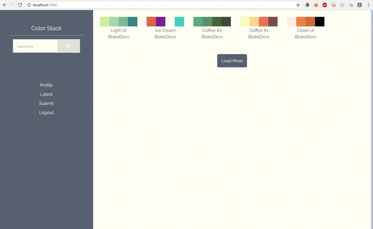Open the Ice Cream palette title

(x=166, y=30)
